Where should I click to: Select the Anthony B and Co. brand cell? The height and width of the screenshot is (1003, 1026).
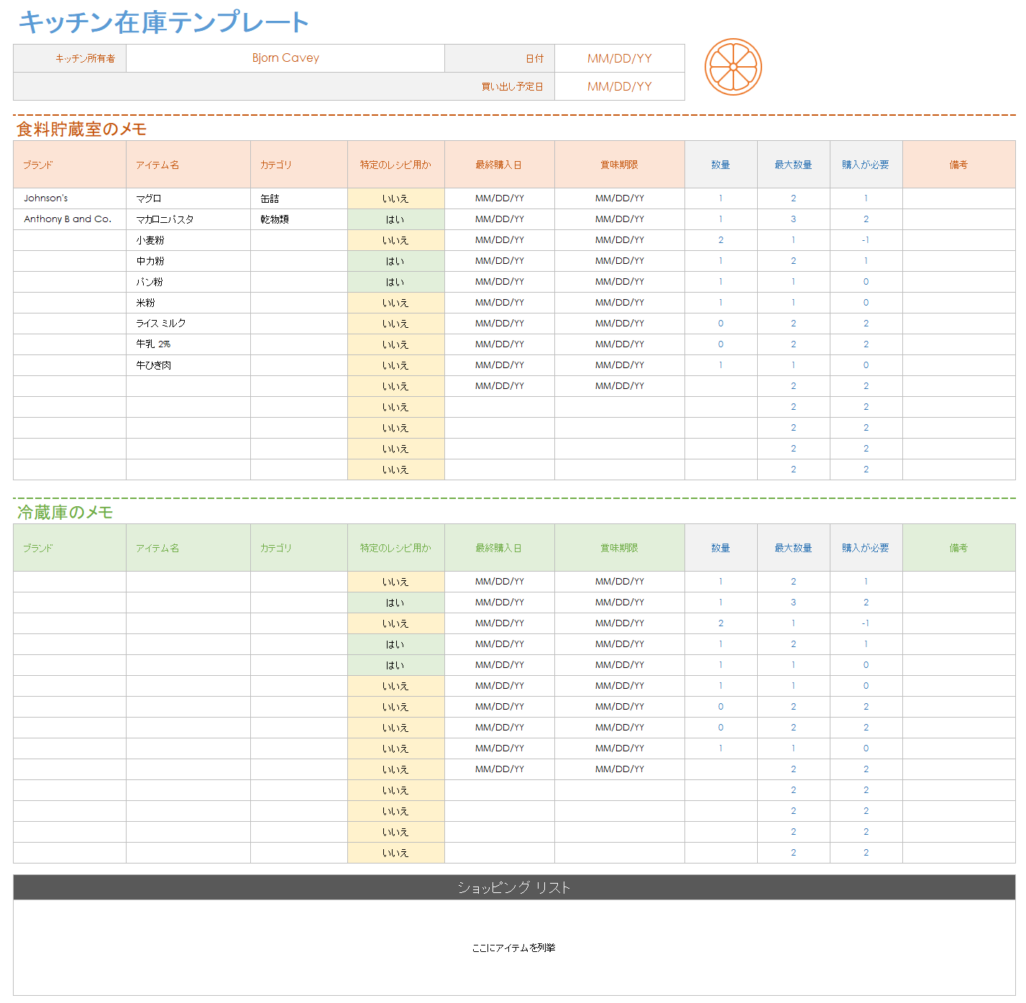coord(70,219)
